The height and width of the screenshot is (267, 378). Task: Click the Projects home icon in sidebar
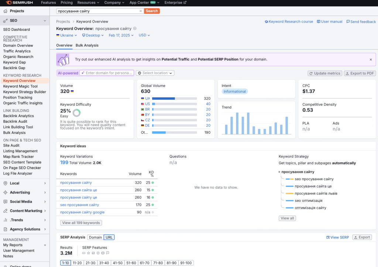coord(6,11)
